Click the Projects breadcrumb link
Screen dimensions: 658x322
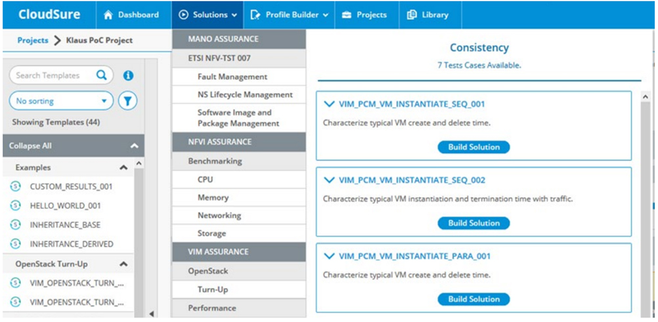[33, 40]
